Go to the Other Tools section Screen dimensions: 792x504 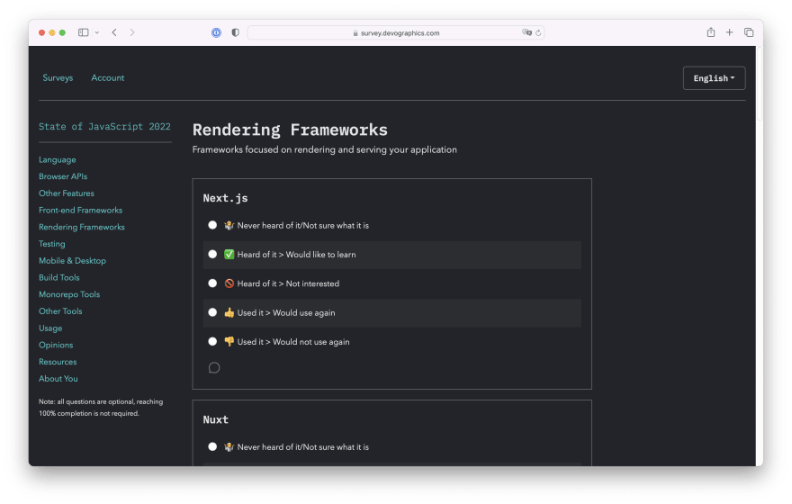[x=60, y=311]
